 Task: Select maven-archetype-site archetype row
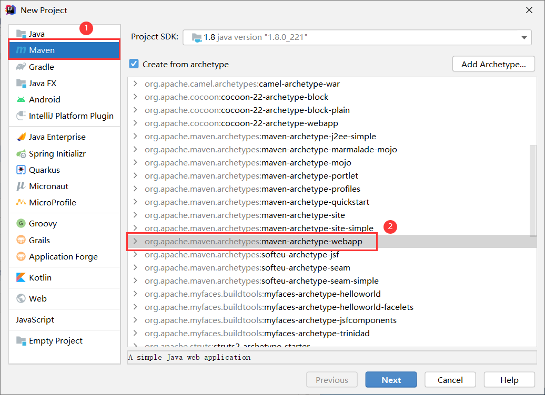click(332, 215)
